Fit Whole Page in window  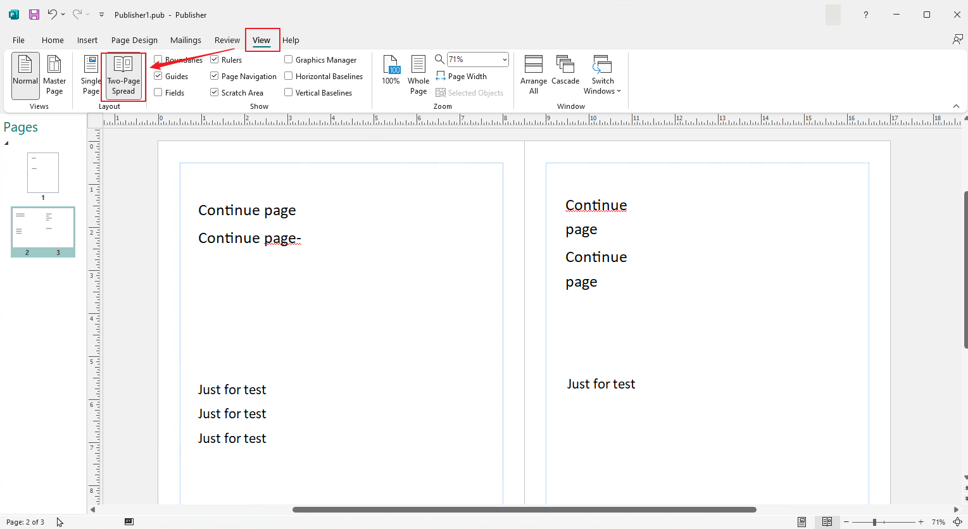[418, 76]
